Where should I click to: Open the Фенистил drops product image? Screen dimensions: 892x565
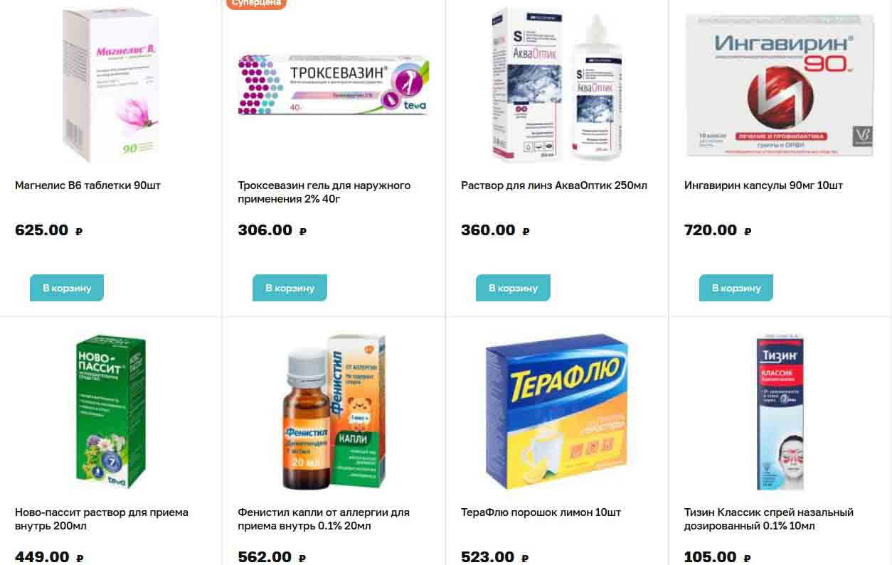(334, 412)
